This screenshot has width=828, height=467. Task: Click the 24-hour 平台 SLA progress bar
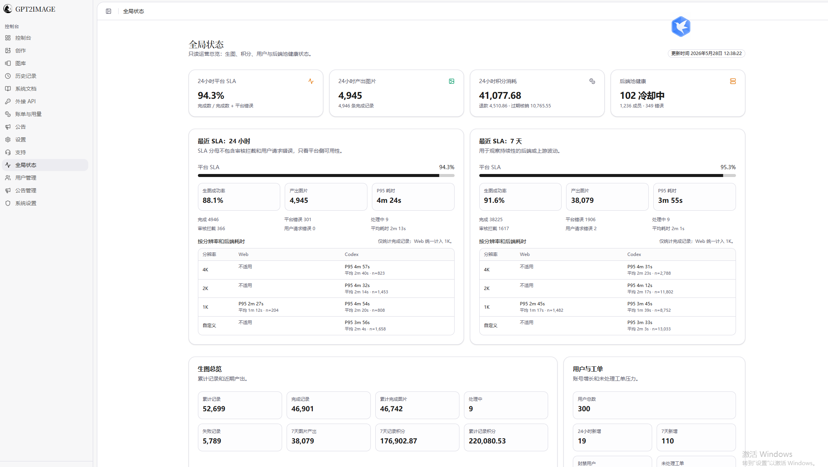point(326,175)
